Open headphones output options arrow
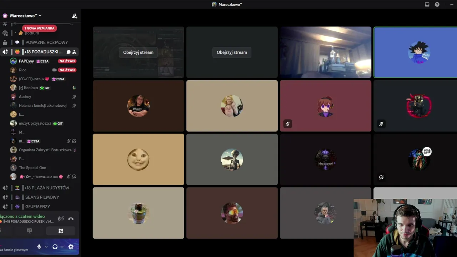Viewport: 457px width, 257px height. coord(62,247)
